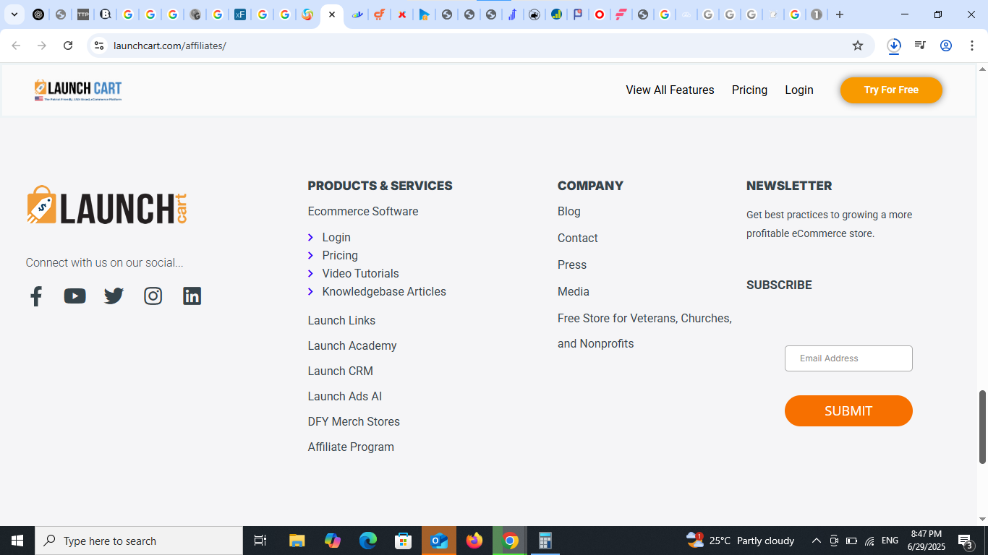Click the chevron beside Video Tutorials
Screen dimensions: 988x555
tap(310, 273)
